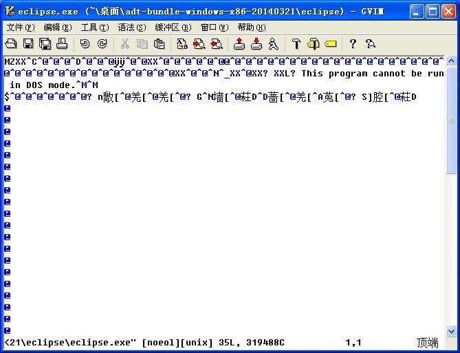Expand the 工具(T) menu
Image resolution: width=460 pixels, height=353 pixels.
(94, 28)
